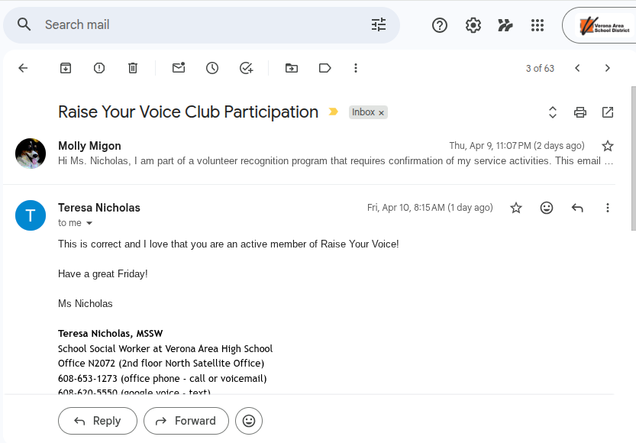This screenshot has width=636, height=443.
Task: Toggle the importance marker beside subject
Action: point(333,112)
